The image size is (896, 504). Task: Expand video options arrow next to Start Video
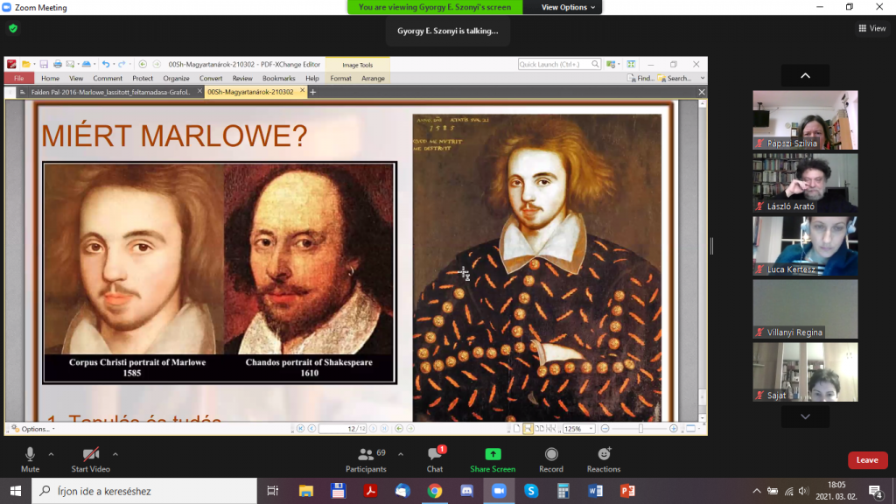pyautogui.click(x=115, y=454)
